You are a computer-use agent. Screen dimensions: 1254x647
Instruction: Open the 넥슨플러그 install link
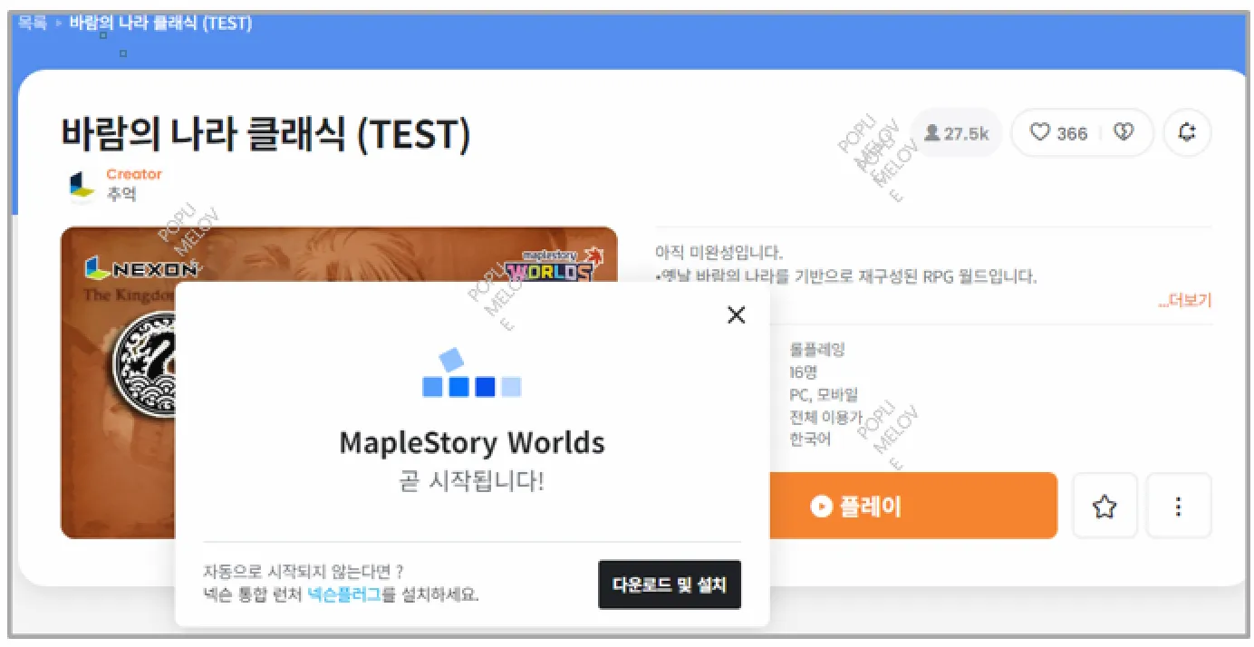click(343, 594)
